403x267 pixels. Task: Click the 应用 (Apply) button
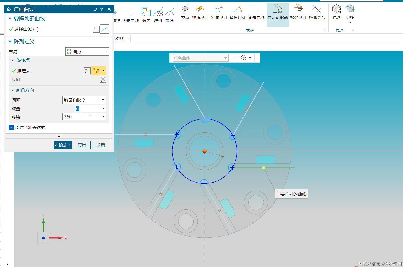coord(82,145)
